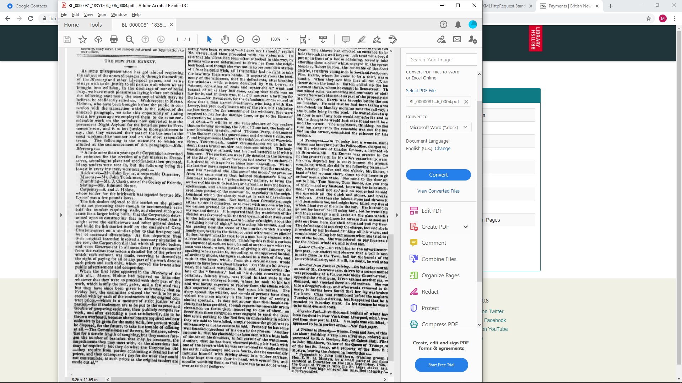The height and width of the screenshot is (383, 682).
Task: Go to previous page arrow
Action: click(x=145, y=39)
